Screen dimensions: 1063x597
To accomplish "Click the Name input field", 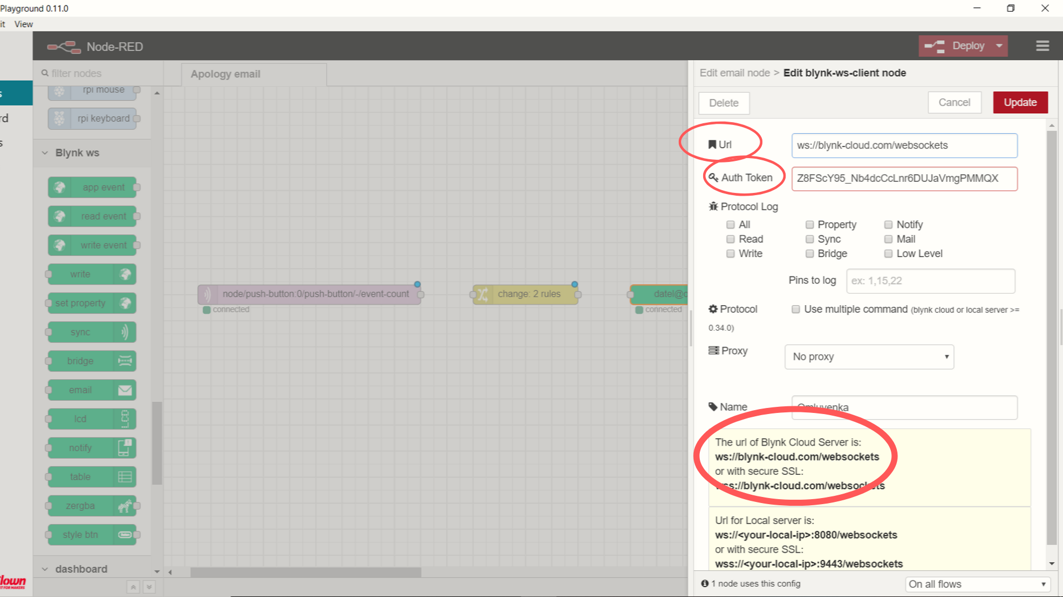I will point(904,407).
